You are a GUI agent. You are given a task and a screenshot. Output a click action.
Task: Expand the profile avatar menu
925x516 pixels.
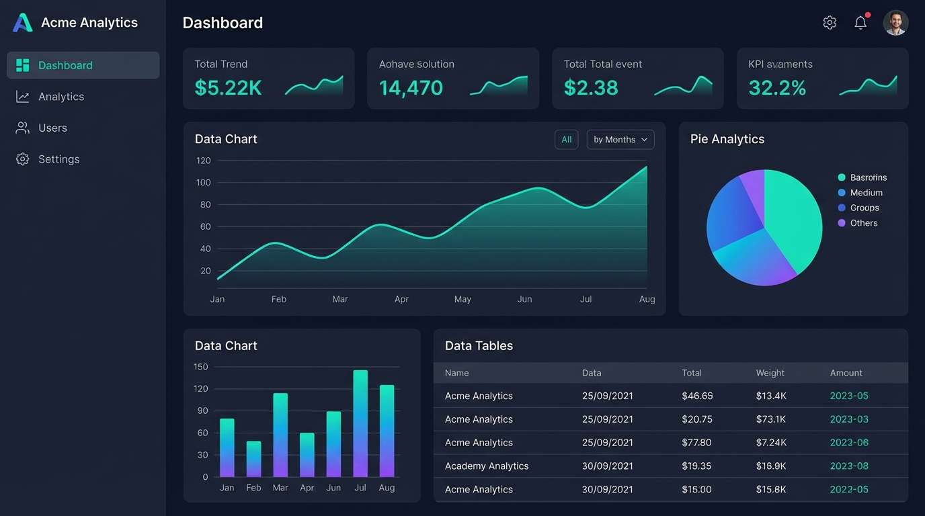pyautogui.click(x=895, y=22)
